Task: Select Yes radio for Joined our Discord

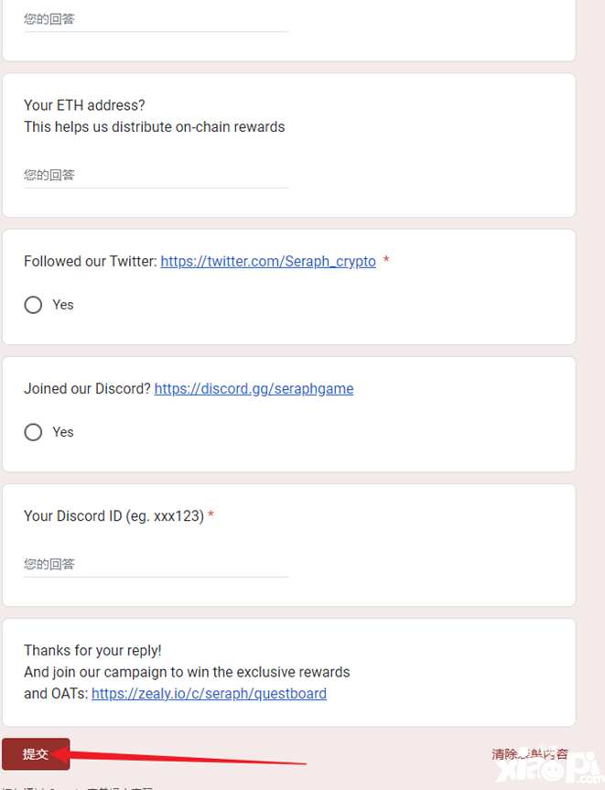Action: [x=33, y=432]
